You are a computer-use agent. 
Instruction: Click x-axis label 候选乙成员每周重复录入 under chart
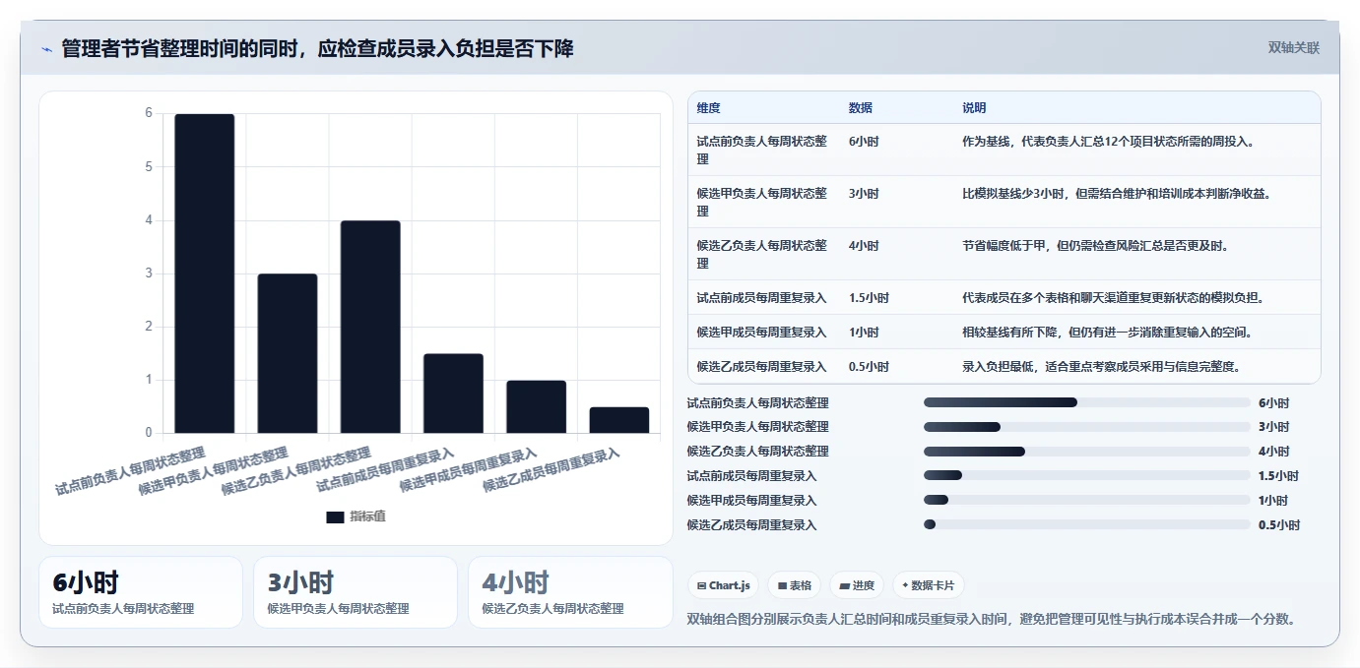(x=550, y=470)
